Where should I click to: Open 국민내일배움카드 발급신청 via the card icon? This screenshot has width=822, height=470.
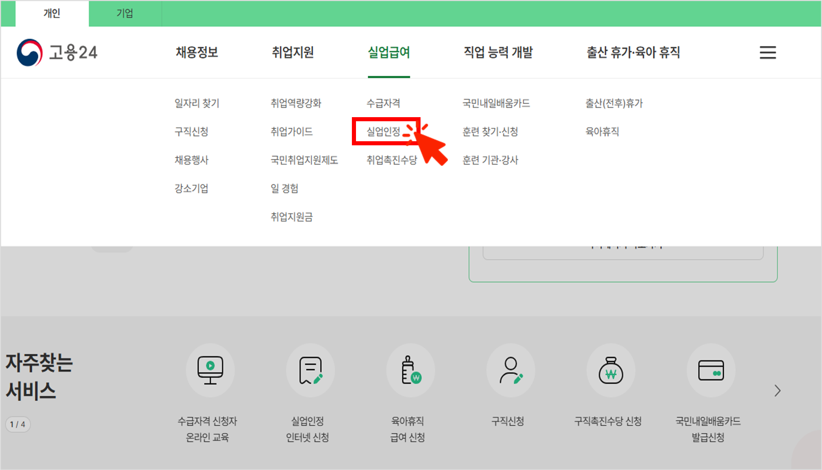pos(712,370)
